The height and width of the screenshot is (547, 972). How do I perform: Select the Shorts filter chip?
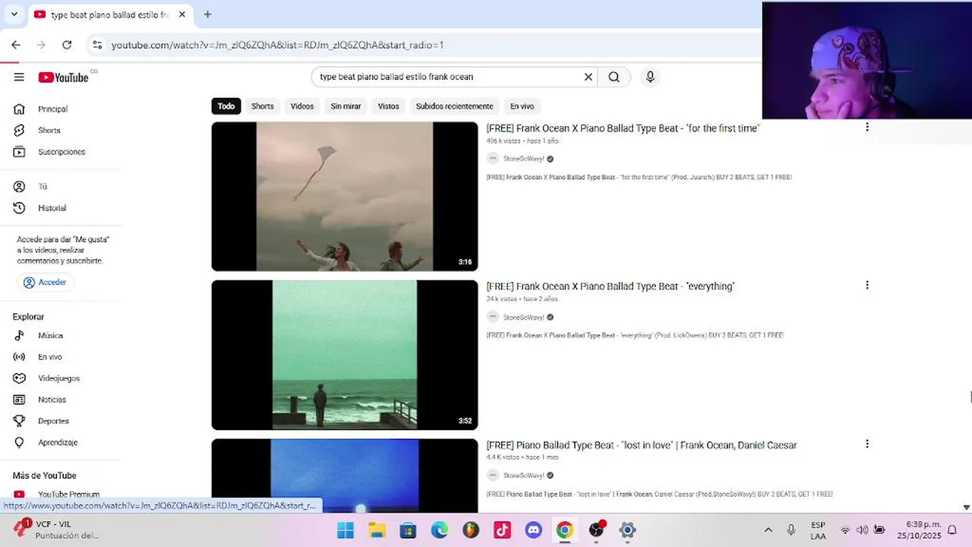[x=263, y=106]
